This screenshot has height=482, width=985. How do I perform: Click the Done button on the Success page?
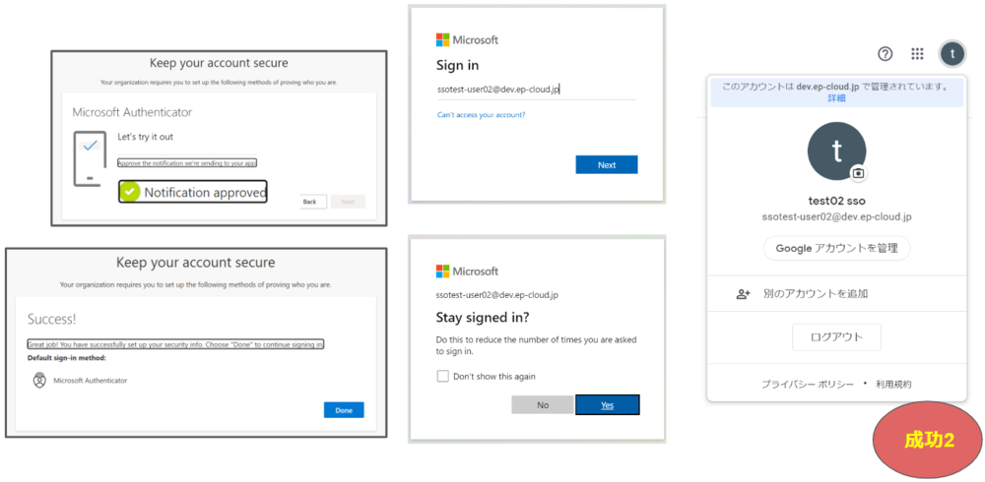(343, 409)
